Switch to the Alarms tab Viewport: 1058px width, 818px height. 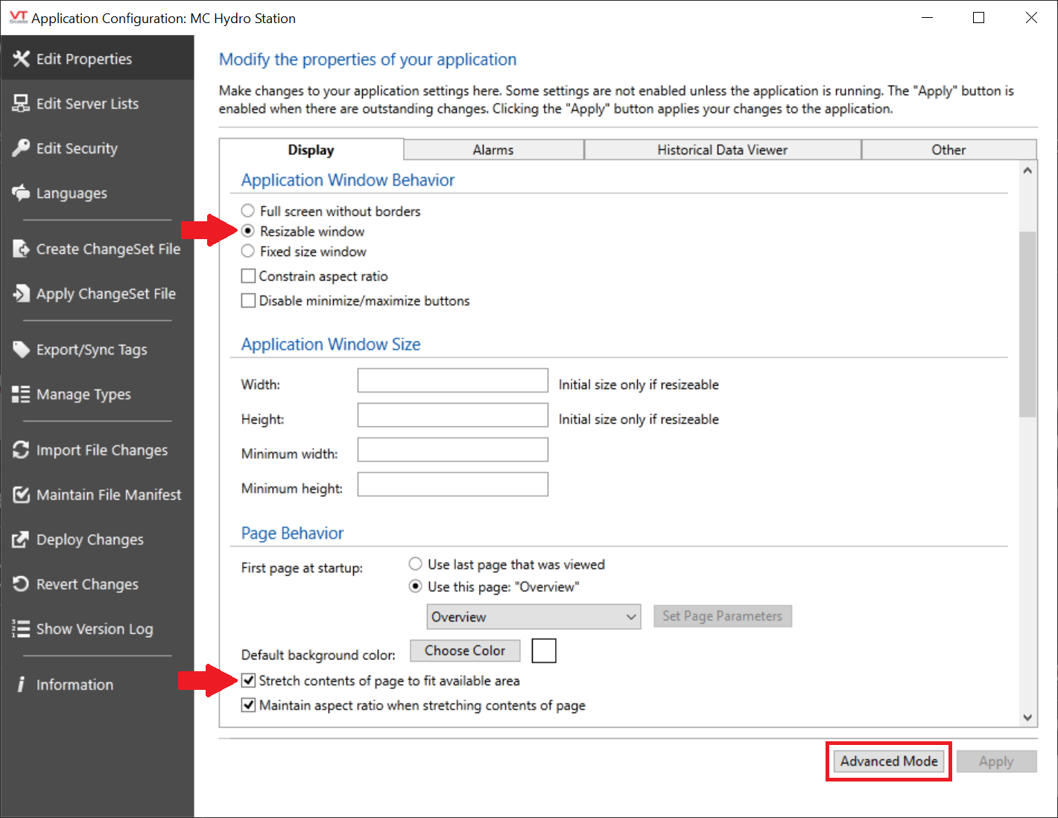click(x=493, y=150)
